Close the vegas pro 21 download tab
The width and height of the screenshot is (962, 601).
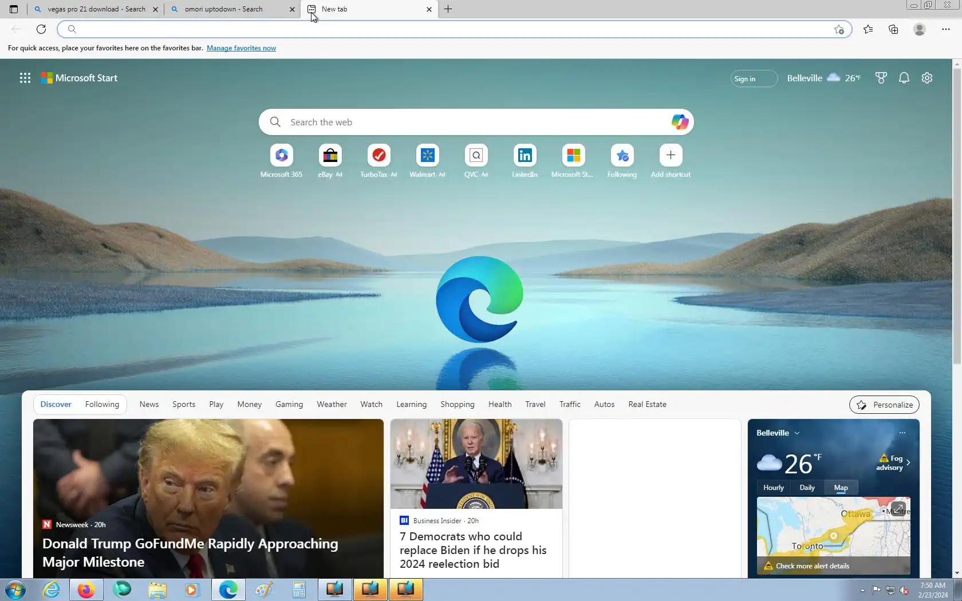click(x=155, y=9)
